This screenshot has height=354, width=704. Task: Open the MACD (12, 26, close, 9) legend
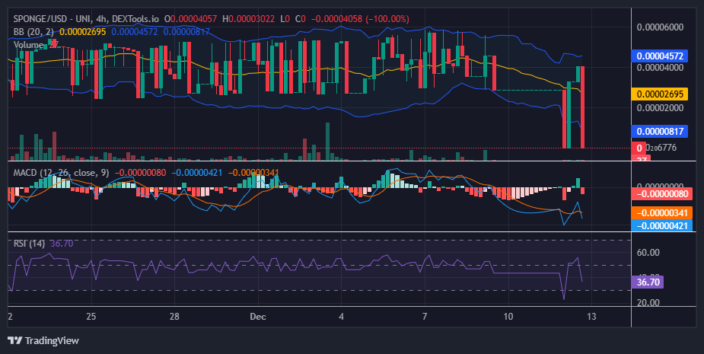(61, 173)
